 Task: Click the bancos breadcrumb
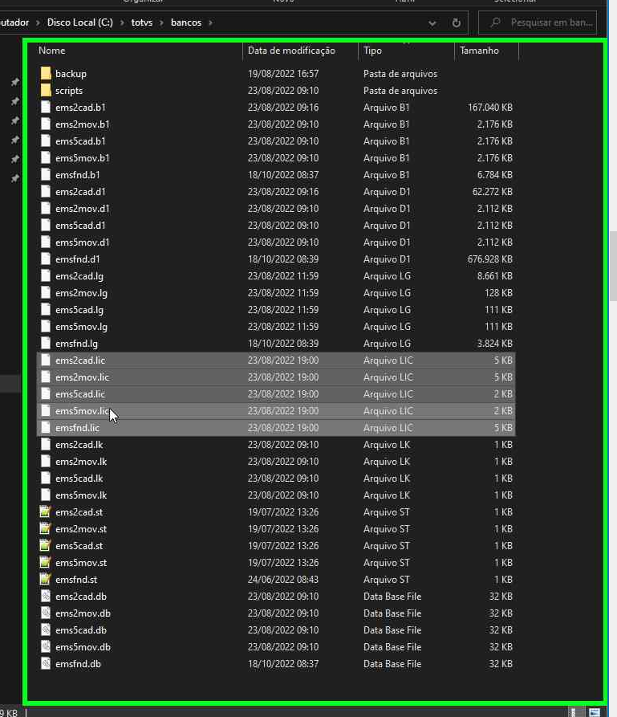(x=186, y=22)
